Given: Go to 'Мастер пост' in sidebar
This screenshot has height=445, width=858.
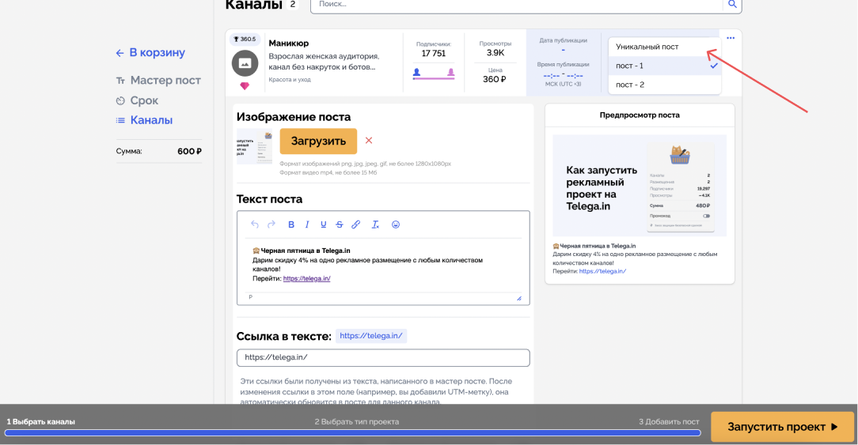Looking at the screenshot, I should point(165,81).
